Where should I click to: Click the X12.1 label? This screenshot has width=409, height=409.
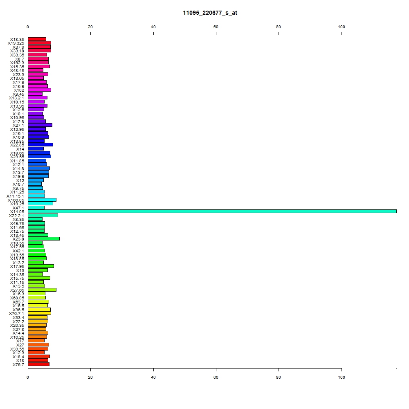[18, 164]
